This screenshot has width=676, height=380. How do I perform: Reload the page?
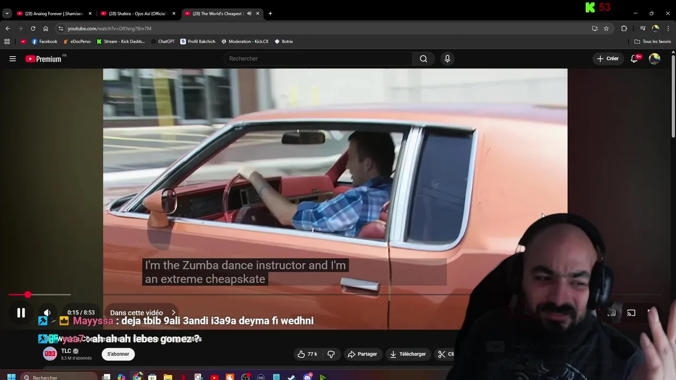33,28
